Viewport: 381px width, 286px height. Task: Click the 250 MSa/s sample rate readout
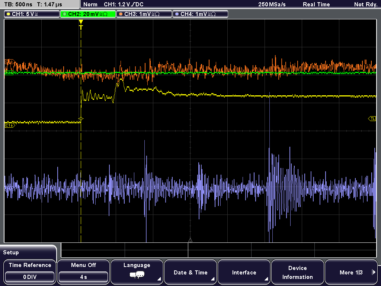click(x=272, y=4)
